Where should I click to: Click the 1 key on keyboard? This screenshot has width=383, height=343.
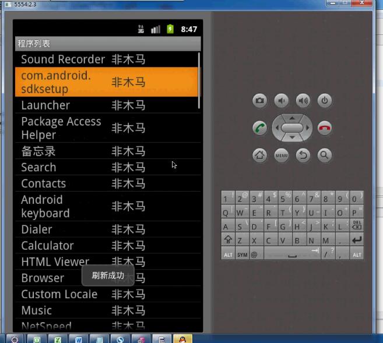pyautogui.click(x=228, y=197)
